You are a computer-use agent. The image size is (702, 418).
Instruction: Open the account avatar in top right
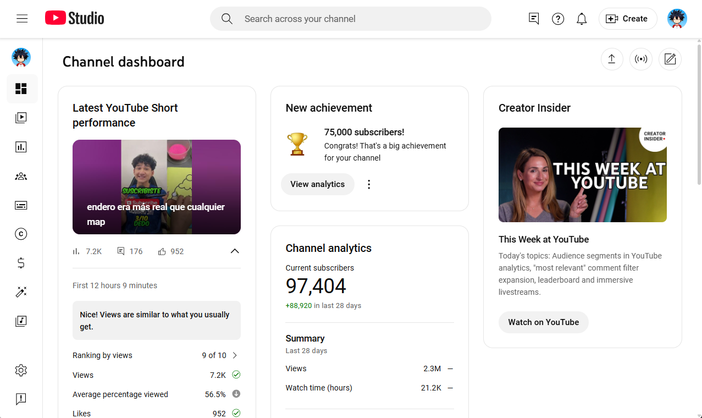tap(677, 19)
